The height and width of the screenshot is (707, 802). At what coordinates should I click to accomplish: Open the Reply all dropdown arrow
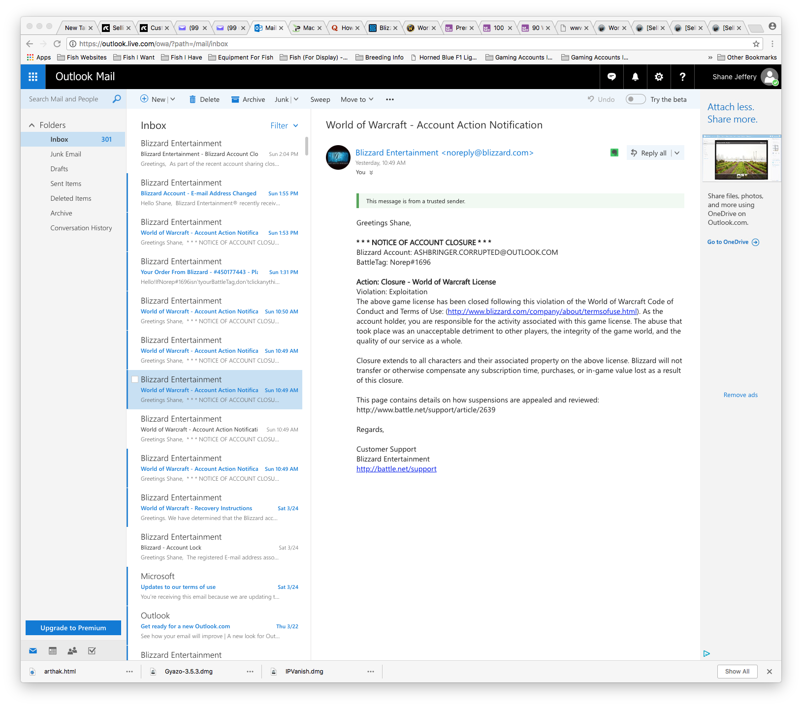pyautogui.click(x=677, y=153)
